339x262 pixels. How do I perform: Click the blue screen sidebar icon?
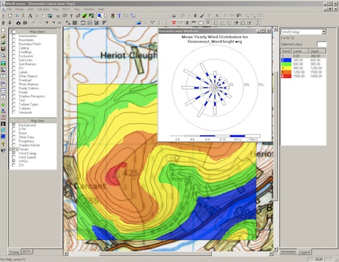(3, 136)
